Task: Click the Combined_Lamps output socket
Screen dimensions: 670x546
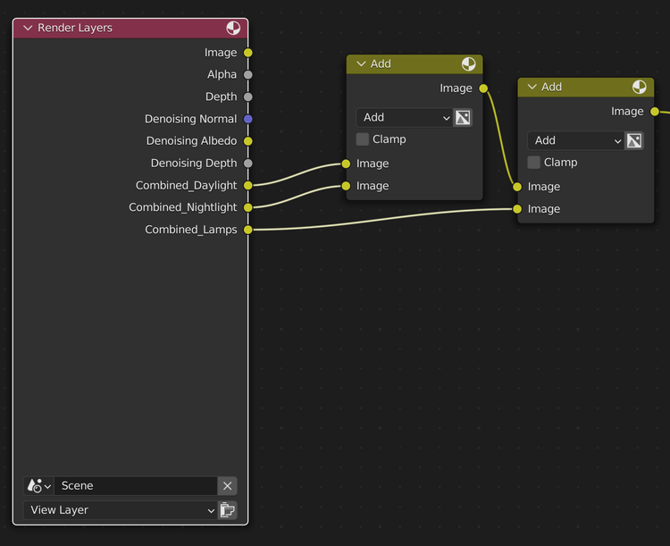Action: (248, 230)
